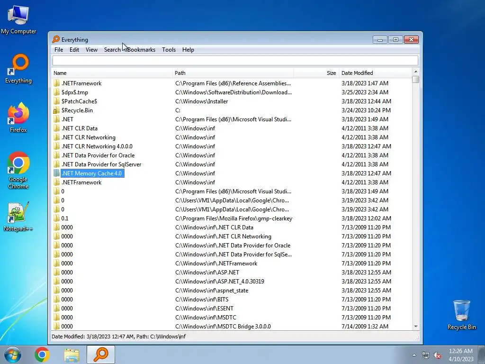
Task: Click path C:\Windows\inf\BITS
Action: pyautogui.click(x=202, y=300)
